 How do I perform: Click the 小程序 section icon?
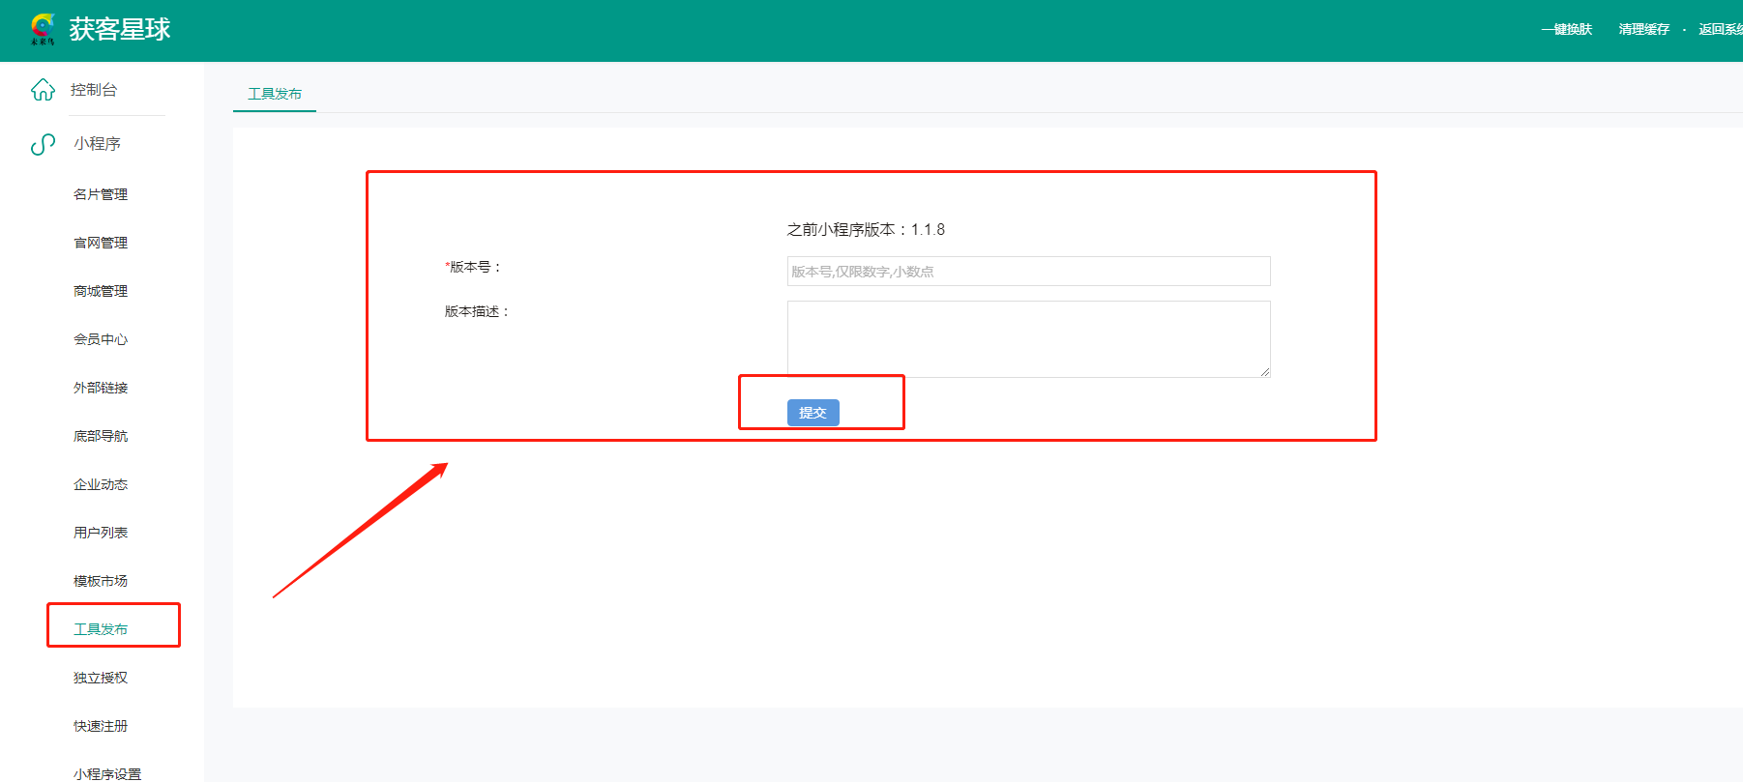pos(44,144)
